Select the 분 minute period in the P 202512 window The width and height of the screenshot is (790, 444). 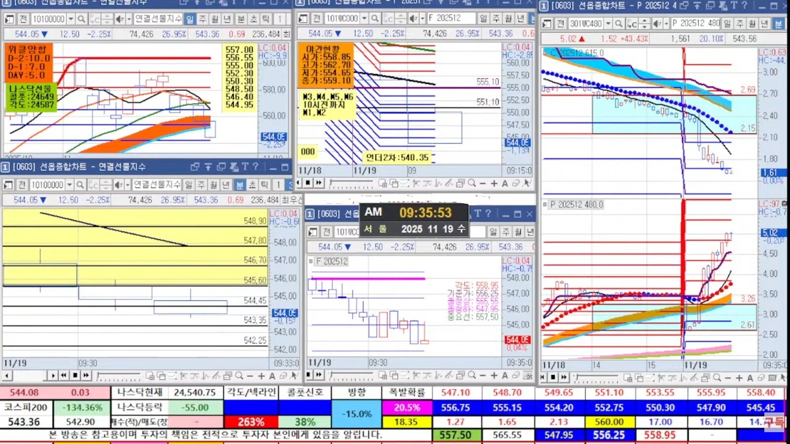click(778, 24)
